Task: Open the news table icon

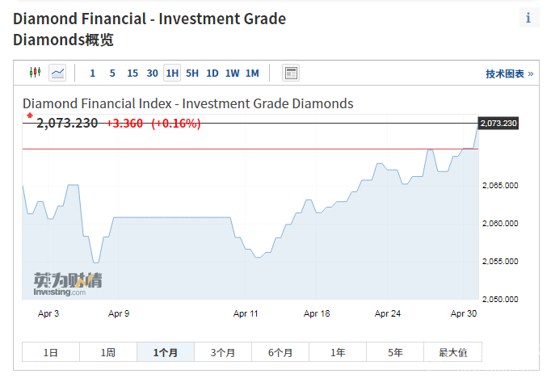Action: point(291,73)
